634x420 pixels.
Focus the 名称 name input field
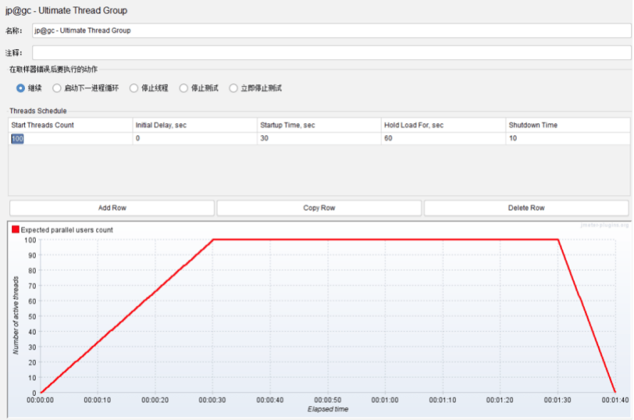pyautogui.click(x=331, y=31)
